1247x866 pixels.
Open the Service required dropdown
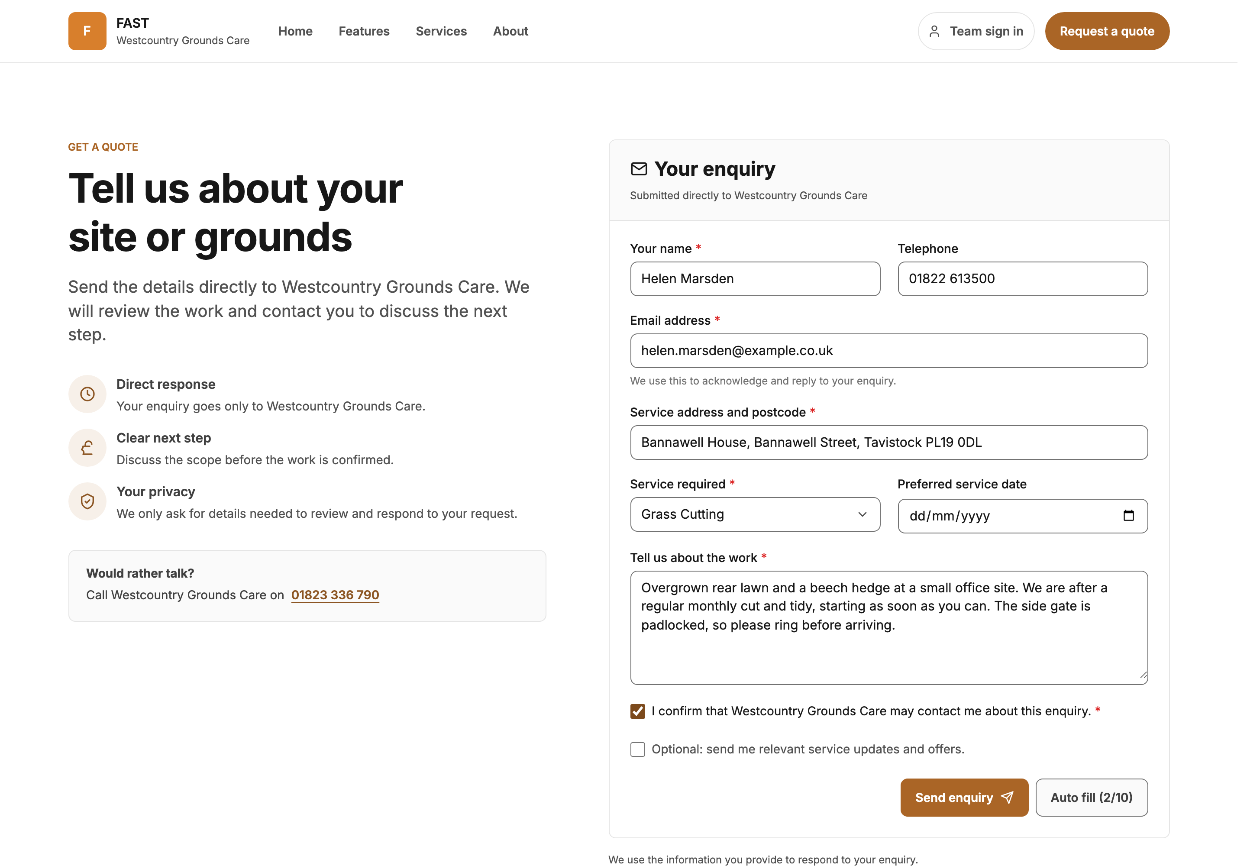pyautogui.click(x=755, y=514)
